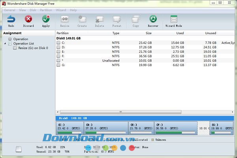Click the Assignment panel header
The width and height of the screenshot is (237, 158).
12,33
